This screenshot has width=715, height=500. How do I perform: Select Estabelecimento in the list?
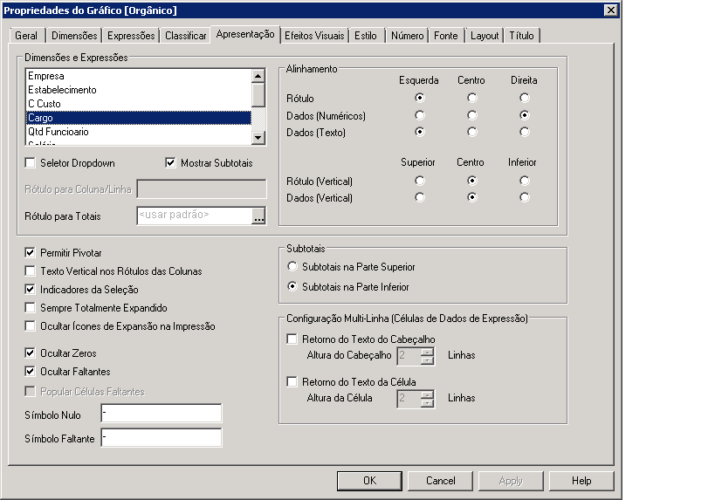pyautogui.click(x=139, y=90)
